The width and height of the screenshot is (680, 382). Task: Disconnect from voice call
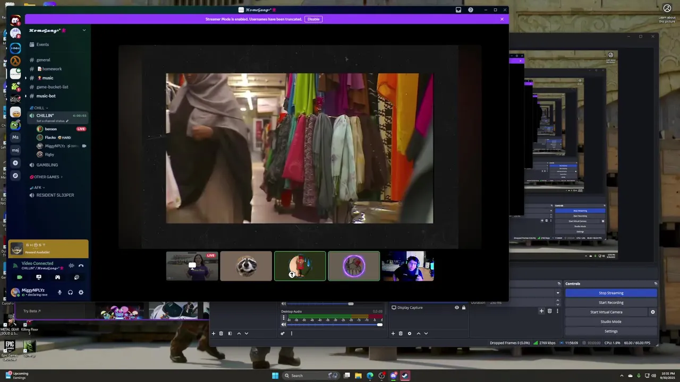click(81, 266)
